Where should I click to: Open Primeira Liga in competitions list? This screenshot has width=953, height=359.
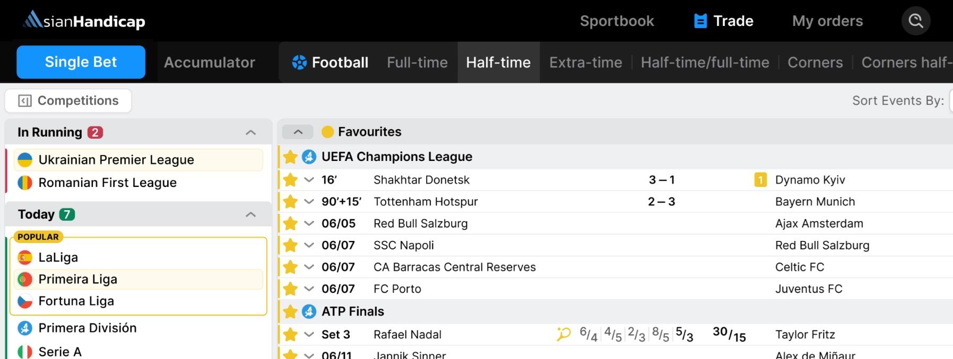point(77,279)
